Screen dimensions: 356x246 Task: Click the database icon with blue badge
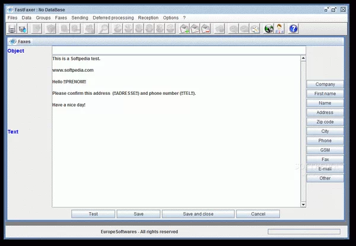[x=23, y=29]
